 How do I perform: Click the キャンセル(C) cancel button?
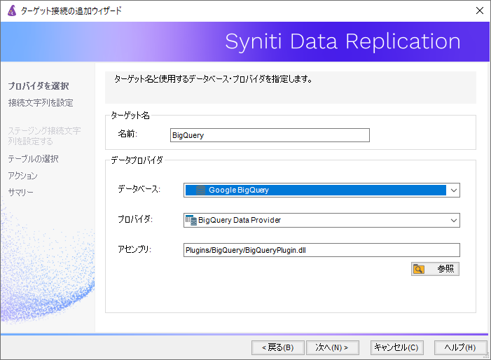point(396,347)
